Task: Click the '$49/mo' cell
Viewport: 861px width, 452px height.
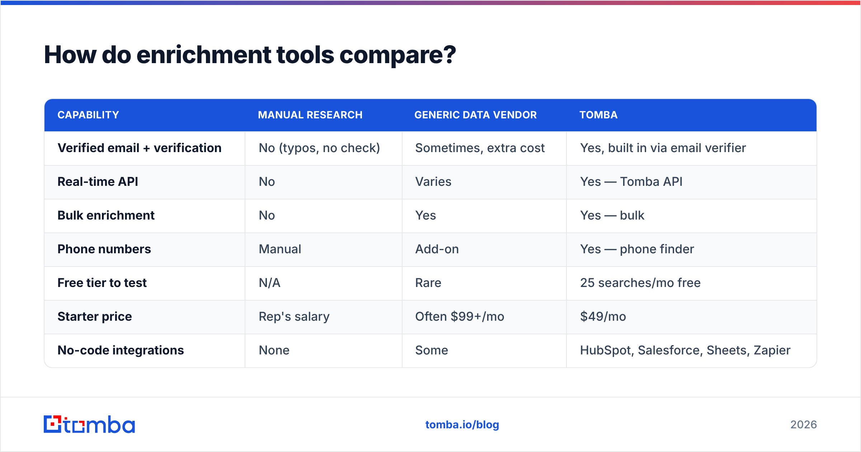Action: point(603,316)
